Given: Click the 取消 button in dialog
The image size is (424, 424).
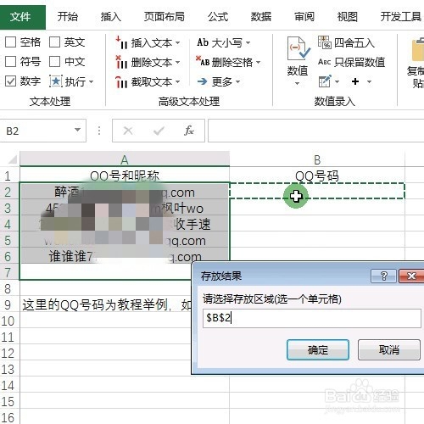Looking at the screenshot, I should [389, 350].
